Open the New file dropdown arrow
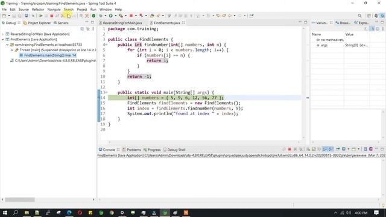 point(9,16)
